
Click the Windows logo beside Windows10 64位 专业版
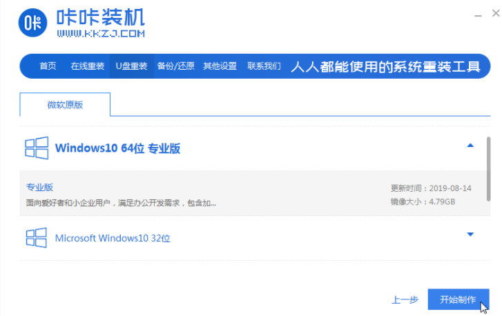tap(37, 148)
